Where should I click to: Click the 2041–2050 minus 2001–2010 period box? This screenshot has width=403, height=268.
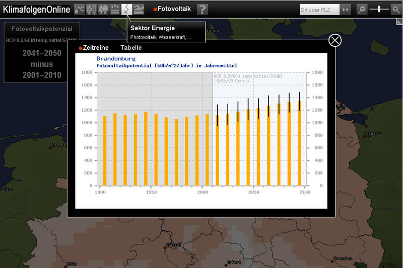pyautogui.click(x=42, y=64)
